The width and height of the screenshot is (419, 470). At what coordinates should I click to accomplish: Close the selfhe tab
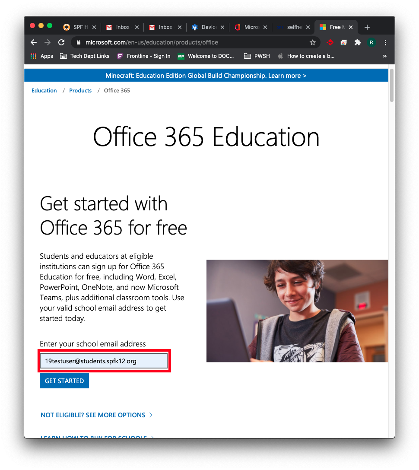308,27
